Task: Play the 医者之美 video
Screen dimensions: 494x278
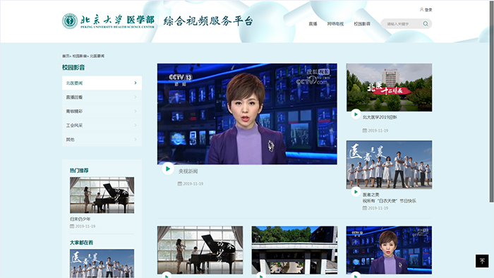Action: pos(356,192)
